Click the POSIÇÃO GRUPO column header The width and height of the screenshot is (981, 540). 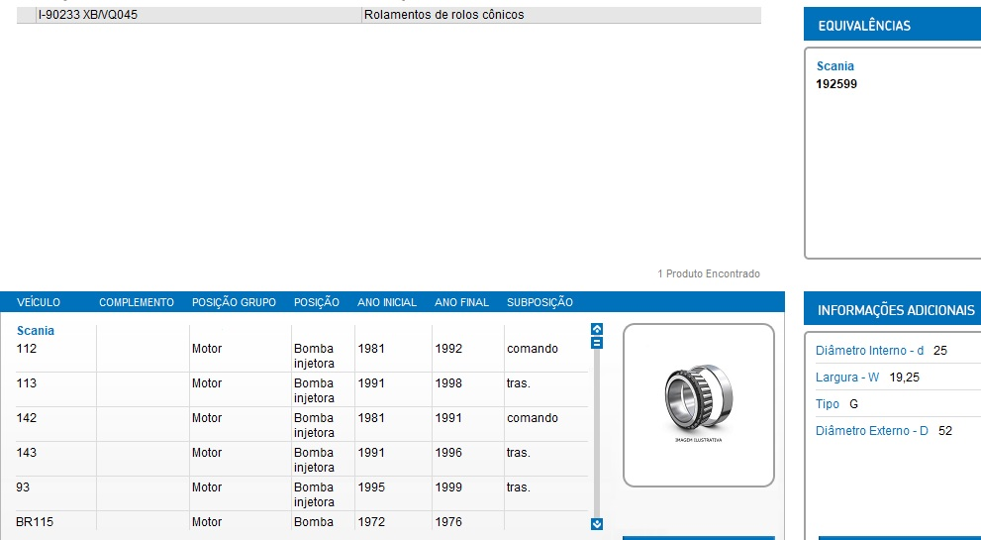click(x=234, y=302)
